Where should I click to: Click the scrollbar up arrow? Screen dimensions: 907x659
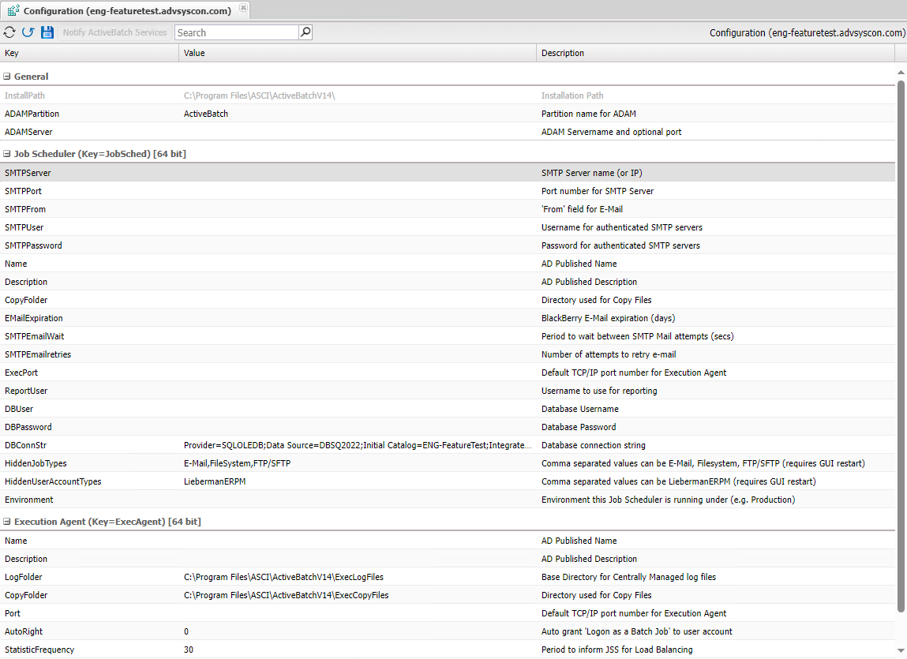coord(901,73)
